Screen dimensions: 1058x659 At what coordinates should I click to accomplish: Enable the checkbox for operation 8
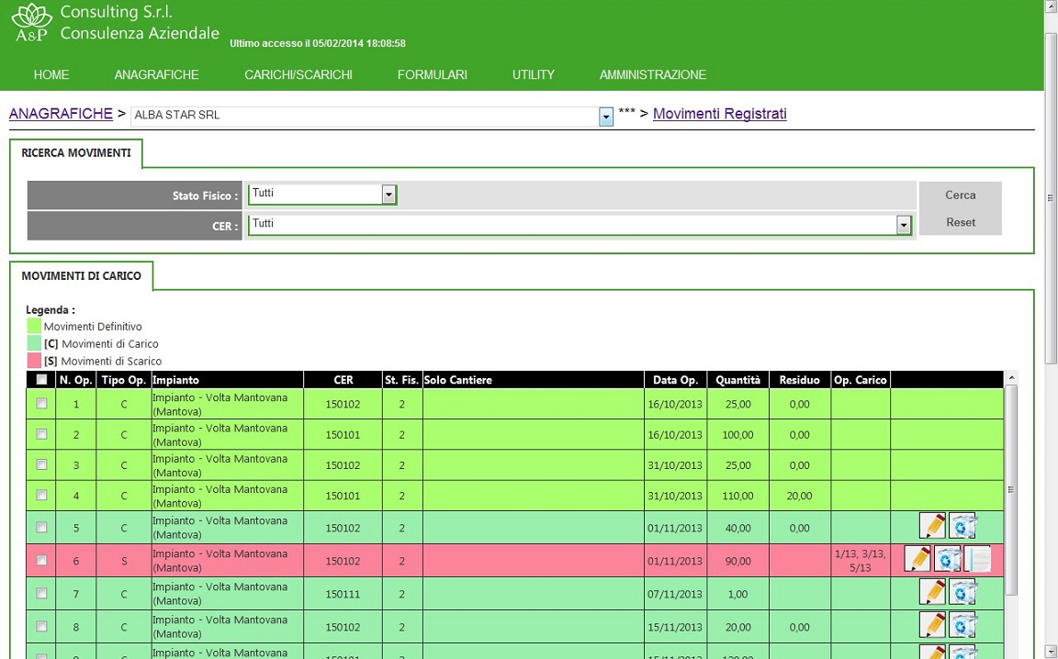click(42, 627)
